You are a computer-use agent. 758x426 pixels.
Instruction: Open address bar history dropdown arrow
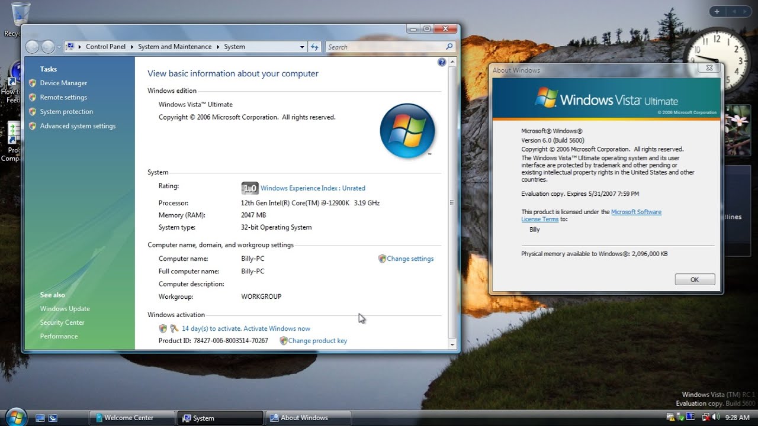coord(302,47)
